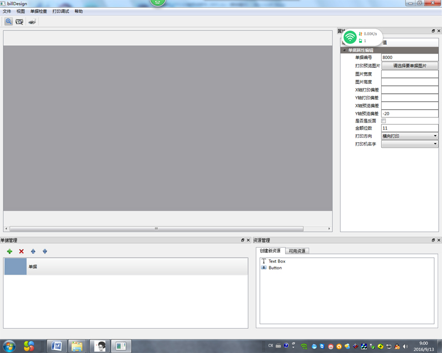Screen dimensions: 442x353
Task: Click the zoom magnifier toolbar icon
Action: point(9,22)
